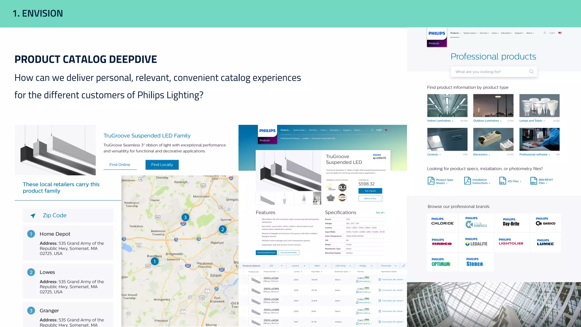Image resolution: width=581 pixels, height=327 pixels.
Task: Click the magnifier inside 'What are you looking for?' field
Action: pos(531,72)
